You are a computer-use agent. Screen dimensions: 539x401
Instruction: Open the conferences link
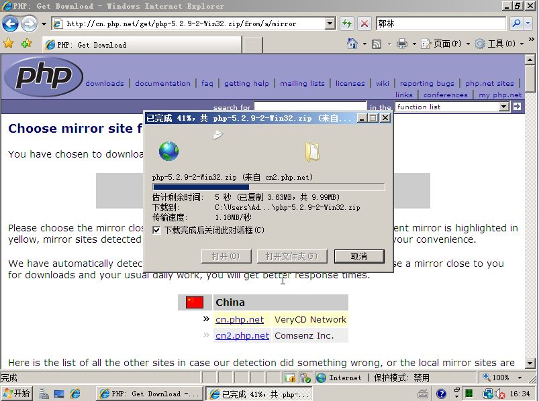point(446,95)
